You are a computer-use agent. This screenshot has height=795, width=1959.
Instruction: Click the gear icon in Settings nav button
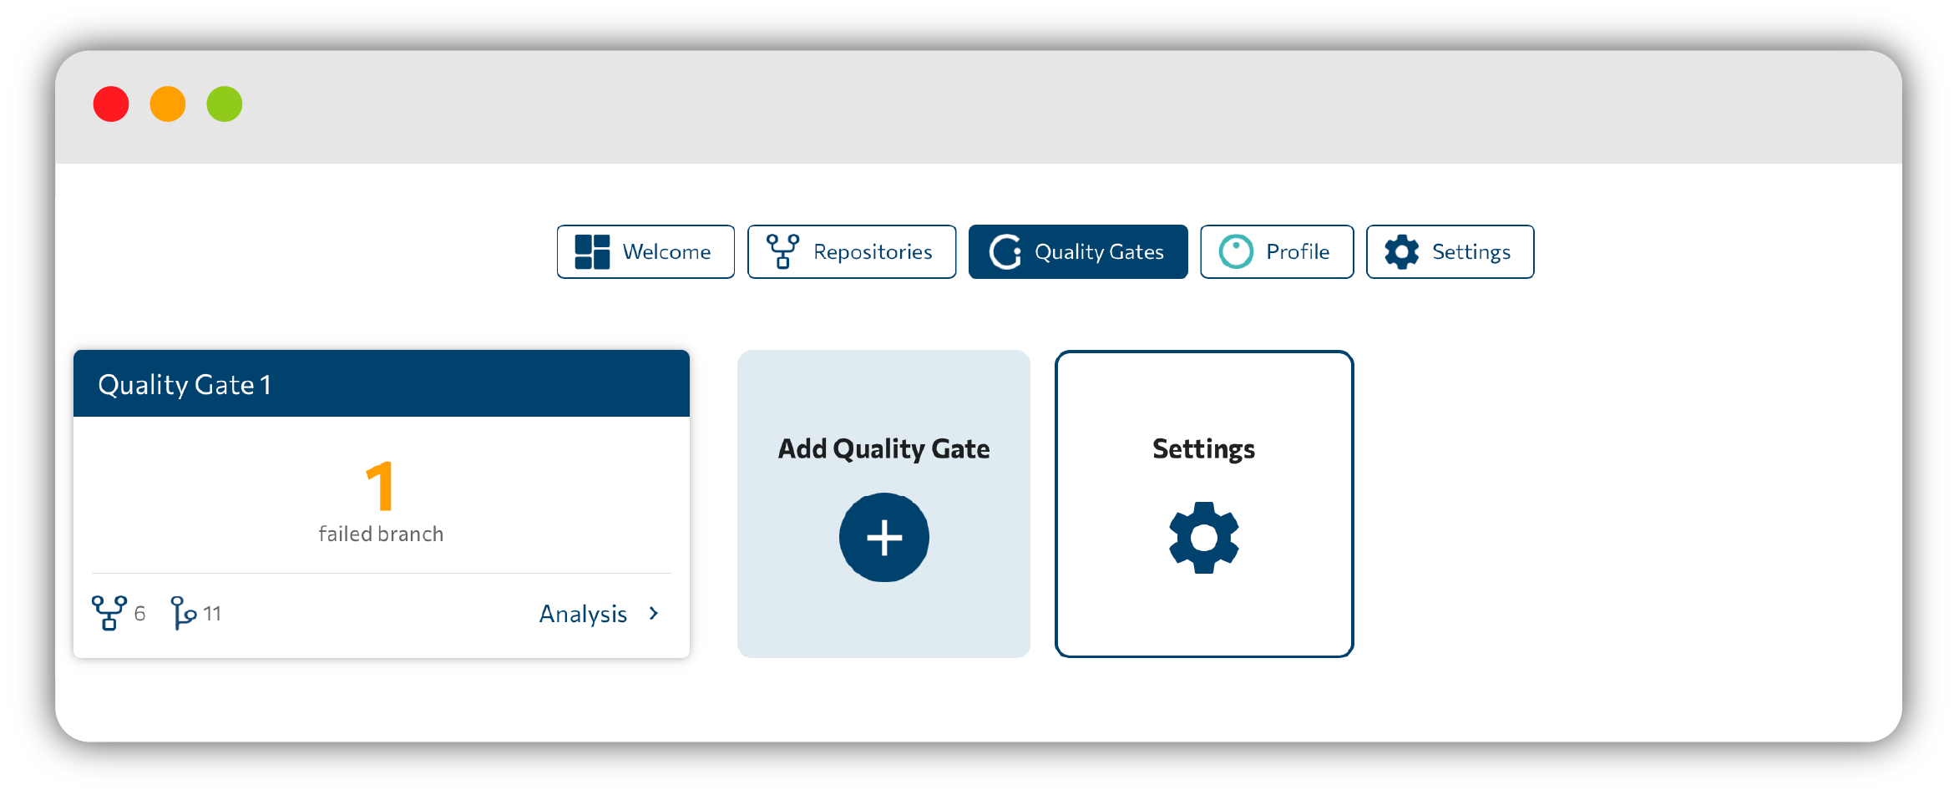(1401, 251)
